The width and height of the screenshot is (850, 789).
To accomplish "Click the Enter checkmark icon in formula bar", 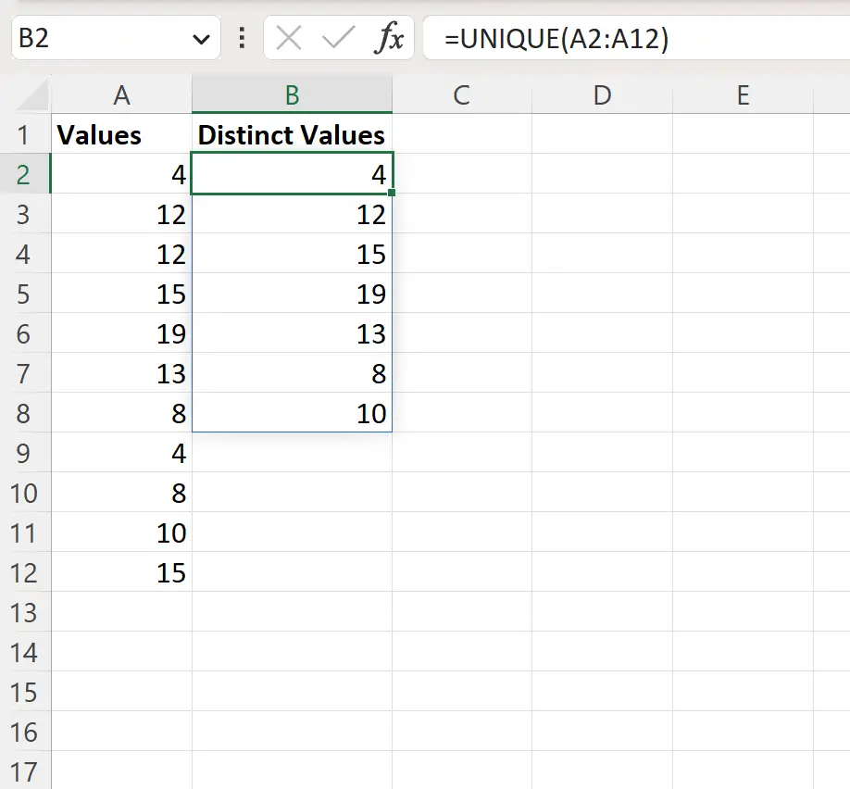I will click(x=338, y=38).
